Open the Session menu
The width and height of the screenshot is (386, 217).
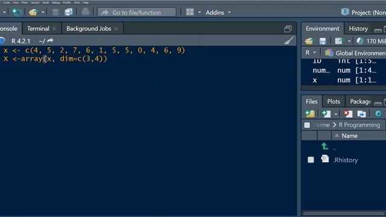[35, 2]
